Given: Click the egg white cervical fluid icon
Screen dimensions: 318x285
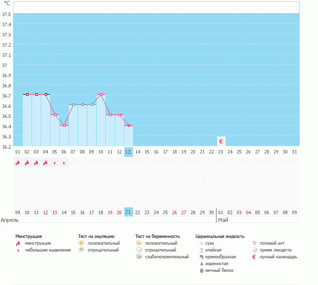Looking at the screenshot, I should [201, 270].
